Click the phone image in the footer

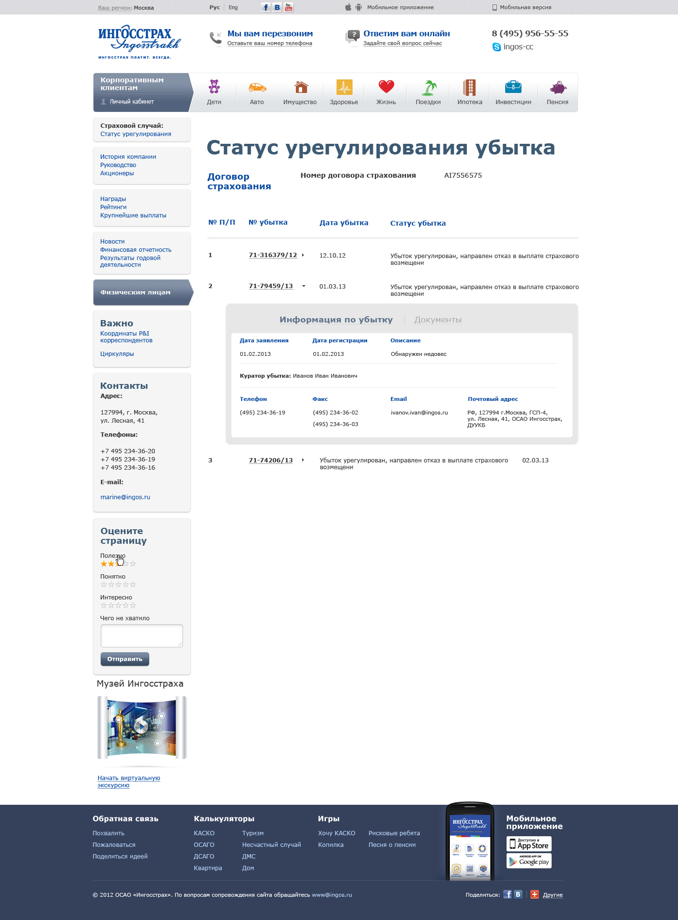(x=470, y=842)
